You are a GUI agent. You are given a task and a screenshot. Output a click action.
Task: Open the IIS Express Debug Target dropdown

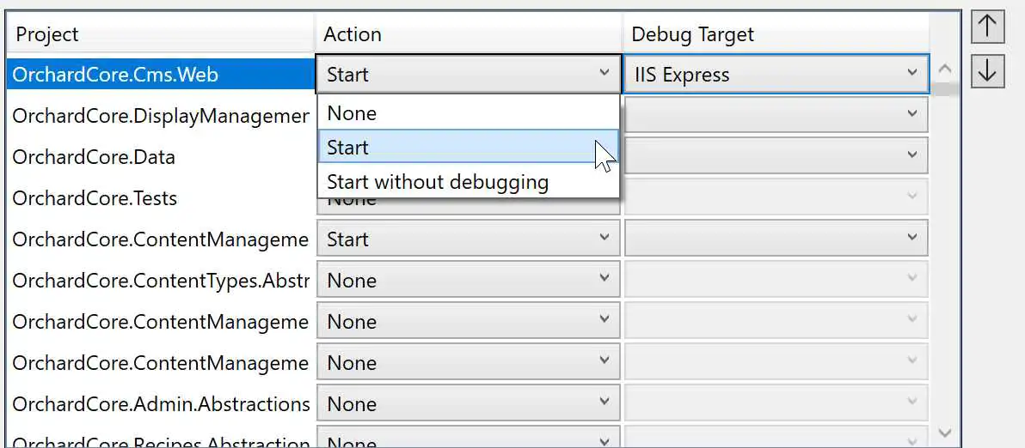coord(776,75)
